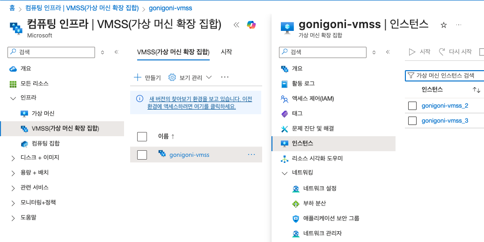This screenshot has width=484, height=242.
Task: Expand the 도움말 section
Action: (13, 218)
